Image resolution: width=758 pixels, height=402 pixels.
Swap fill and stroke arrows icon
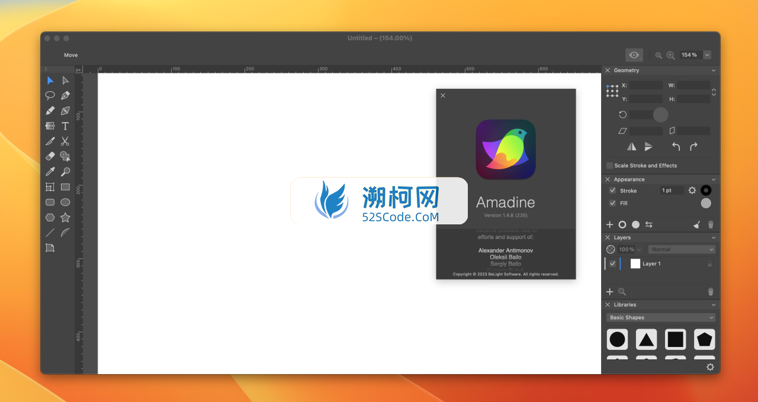649,225
